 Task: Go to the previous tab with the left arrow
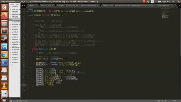(22, 5)
